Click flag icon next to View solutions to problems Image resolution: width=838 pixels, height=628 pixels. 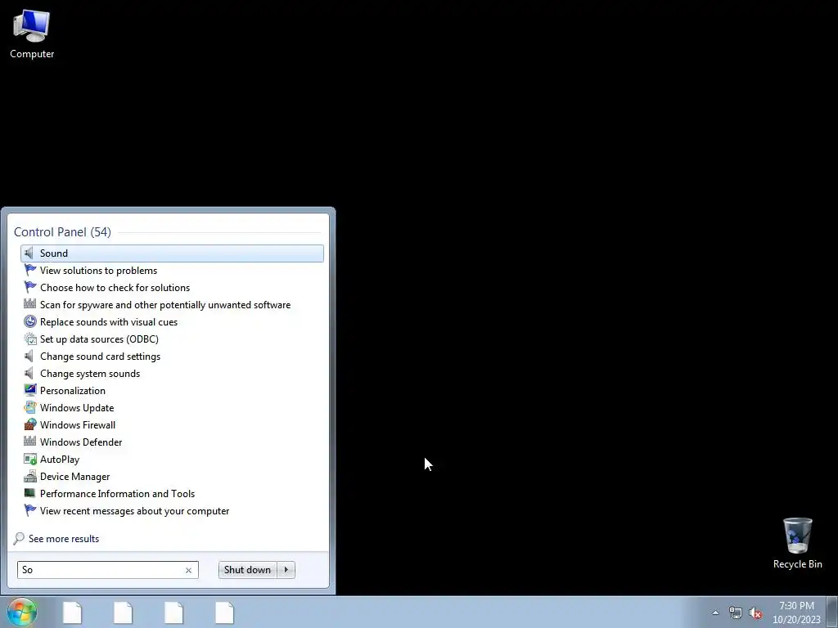click(x=30, y=270)
